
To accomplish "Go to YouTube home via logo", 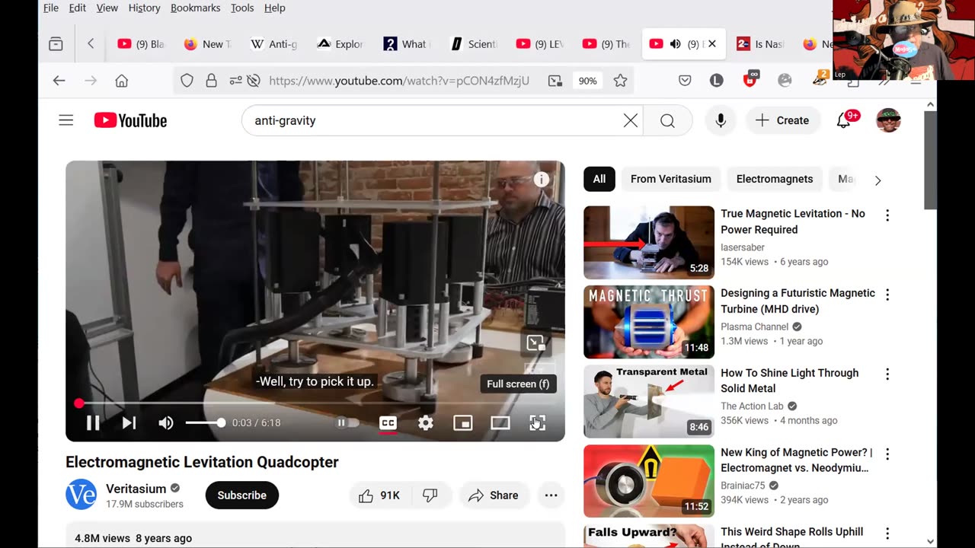I will pyautogui.click(x=130, y=120).
